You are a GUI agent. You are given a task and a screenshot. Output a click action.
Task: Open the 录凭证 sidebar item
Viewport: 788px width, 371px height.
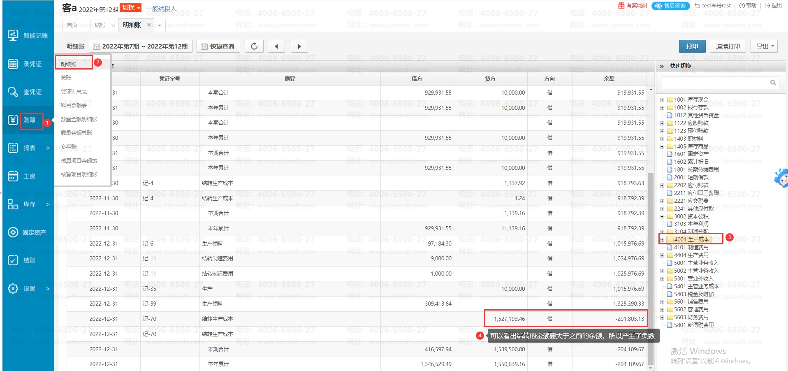[x=27, y=64]
